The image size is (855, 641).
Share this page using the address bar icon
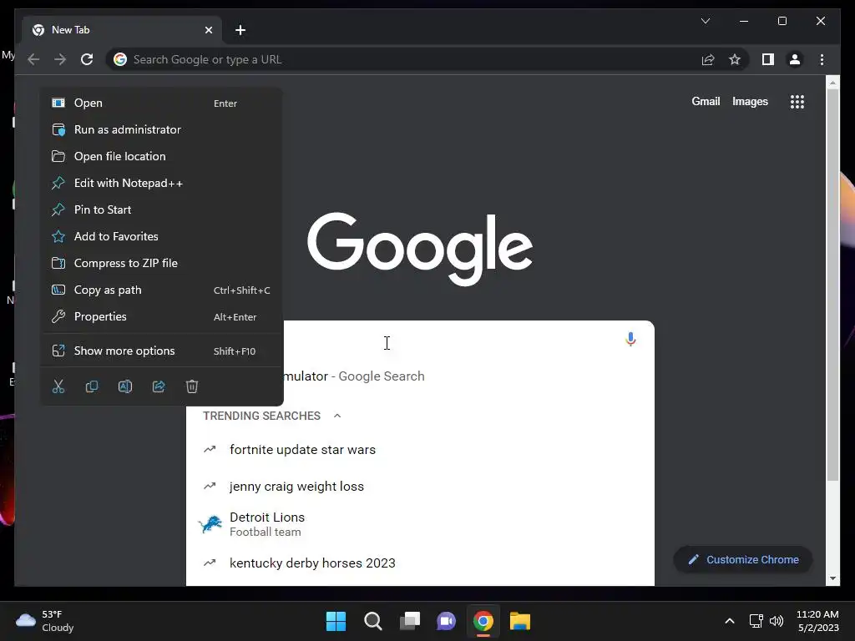click(x=708, y=59)
